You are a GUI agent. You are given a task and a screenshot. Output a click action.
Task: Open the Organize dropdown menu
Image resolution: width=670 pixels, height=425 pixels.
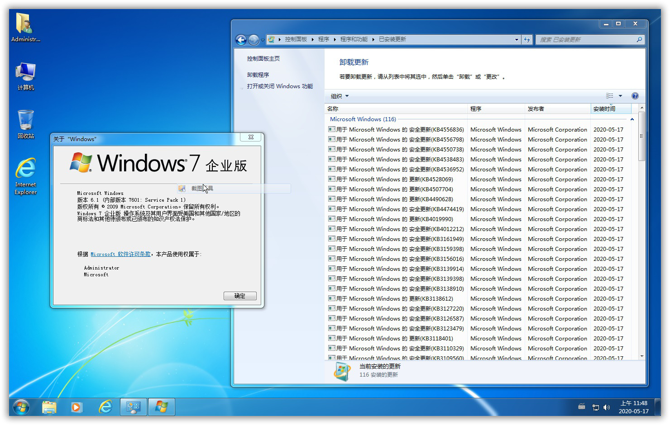click(340, 96)
